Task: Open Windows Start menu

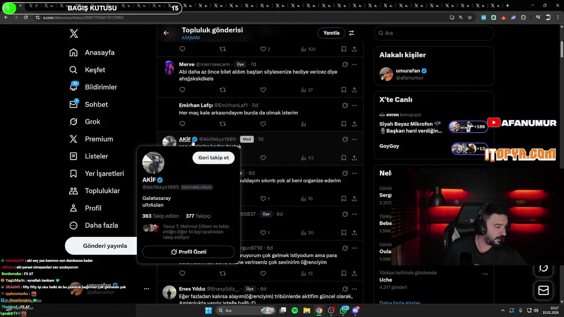Action: [x=208, y=310]
